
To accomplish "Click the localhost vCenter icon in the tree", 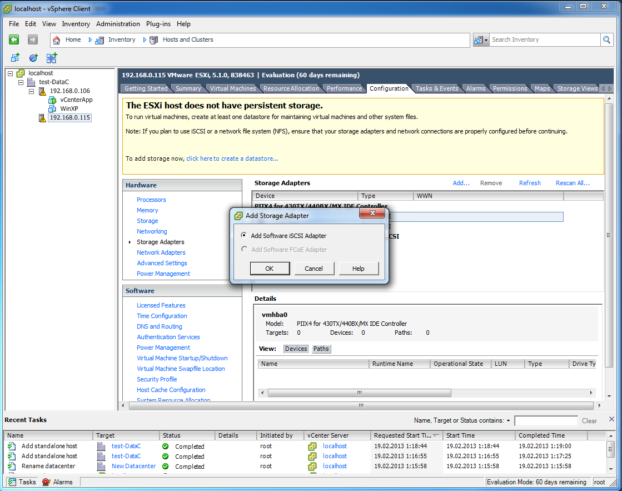I will 21,73.
